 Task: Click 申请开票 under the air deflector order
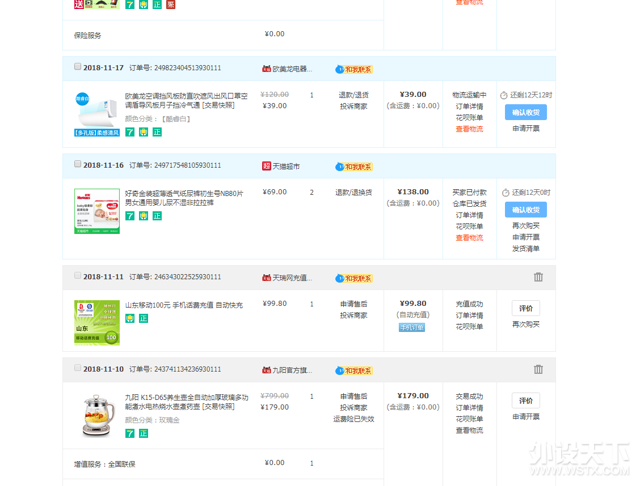(x=526, y=129)
